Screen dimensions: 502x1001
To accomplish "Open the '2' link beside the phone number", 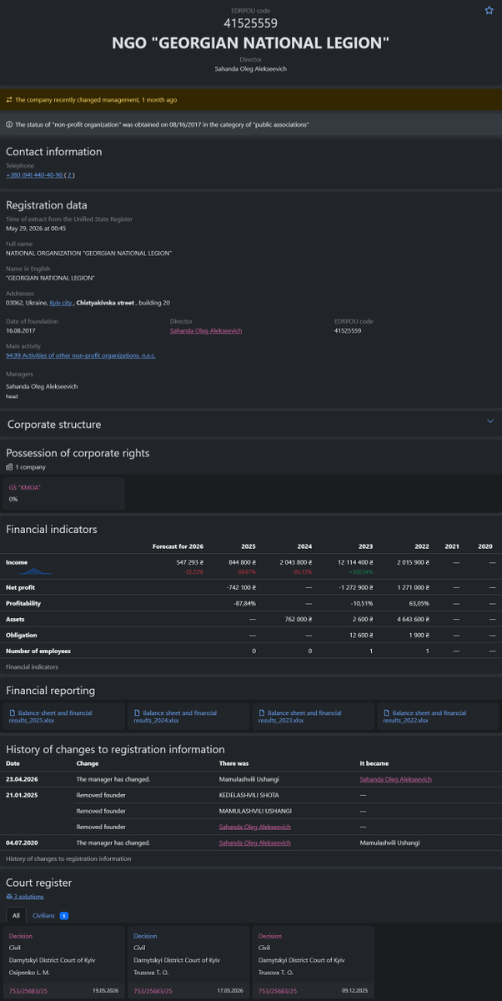I will (70, 175).
